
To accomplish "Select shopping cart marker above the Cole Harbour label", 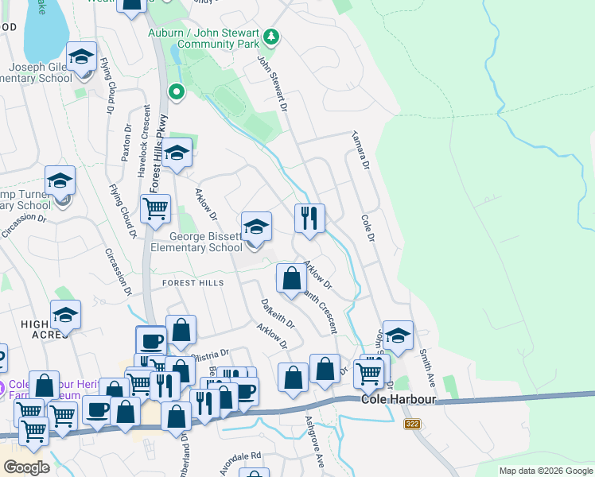I will [x=368, y=376].
